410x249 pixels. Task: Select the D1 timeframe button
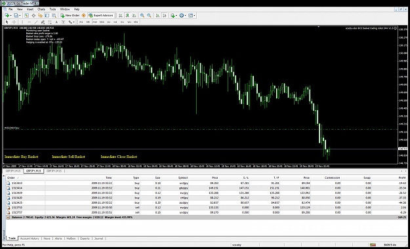point(122,22)
